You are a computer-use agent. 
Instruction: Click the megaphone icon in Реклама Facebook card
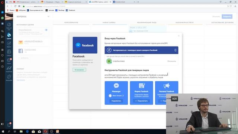pos(166,86)
